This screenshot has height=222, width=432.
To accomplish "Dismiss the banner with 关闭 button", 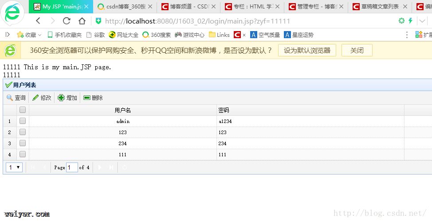I will tap(357, 51).
